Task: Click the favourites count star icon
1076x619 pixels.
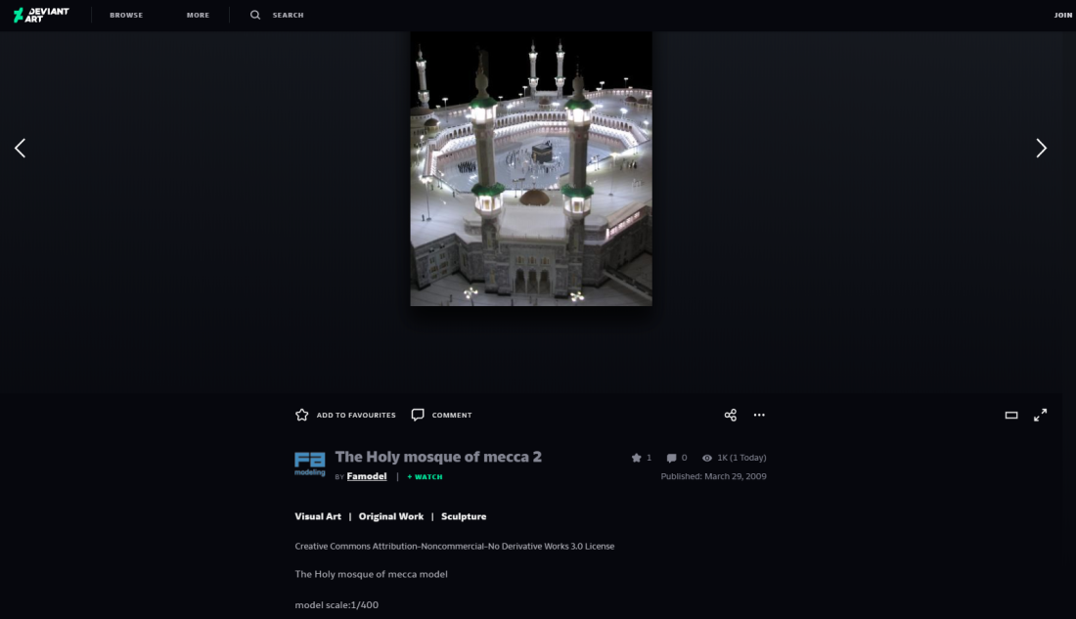Action: (636, 458)
